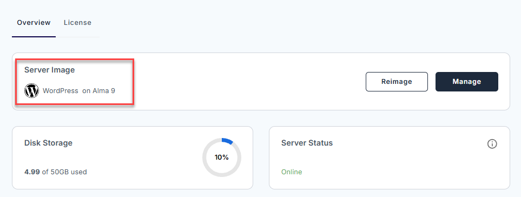
Task: Click '4.99 of 50GB used' text
Action: click(x=56, y=172)
